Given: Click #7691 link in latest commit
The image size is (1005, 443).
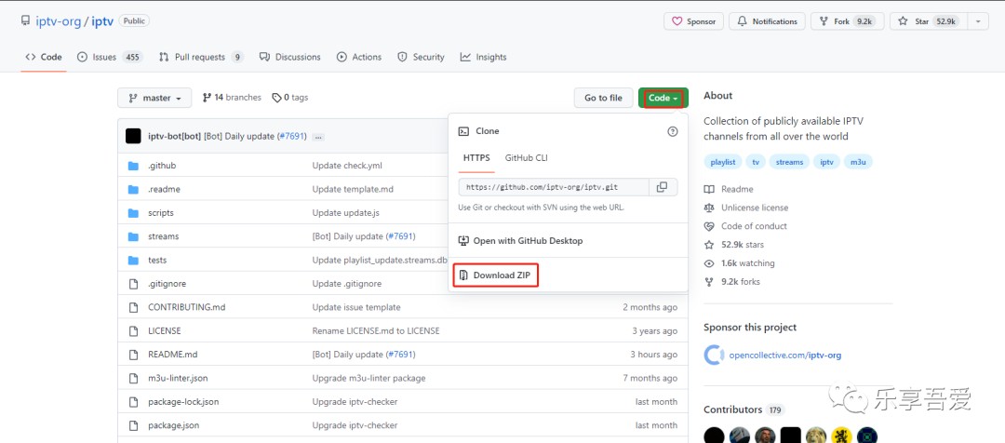Looking at the screenshot, I should (292, 137).
